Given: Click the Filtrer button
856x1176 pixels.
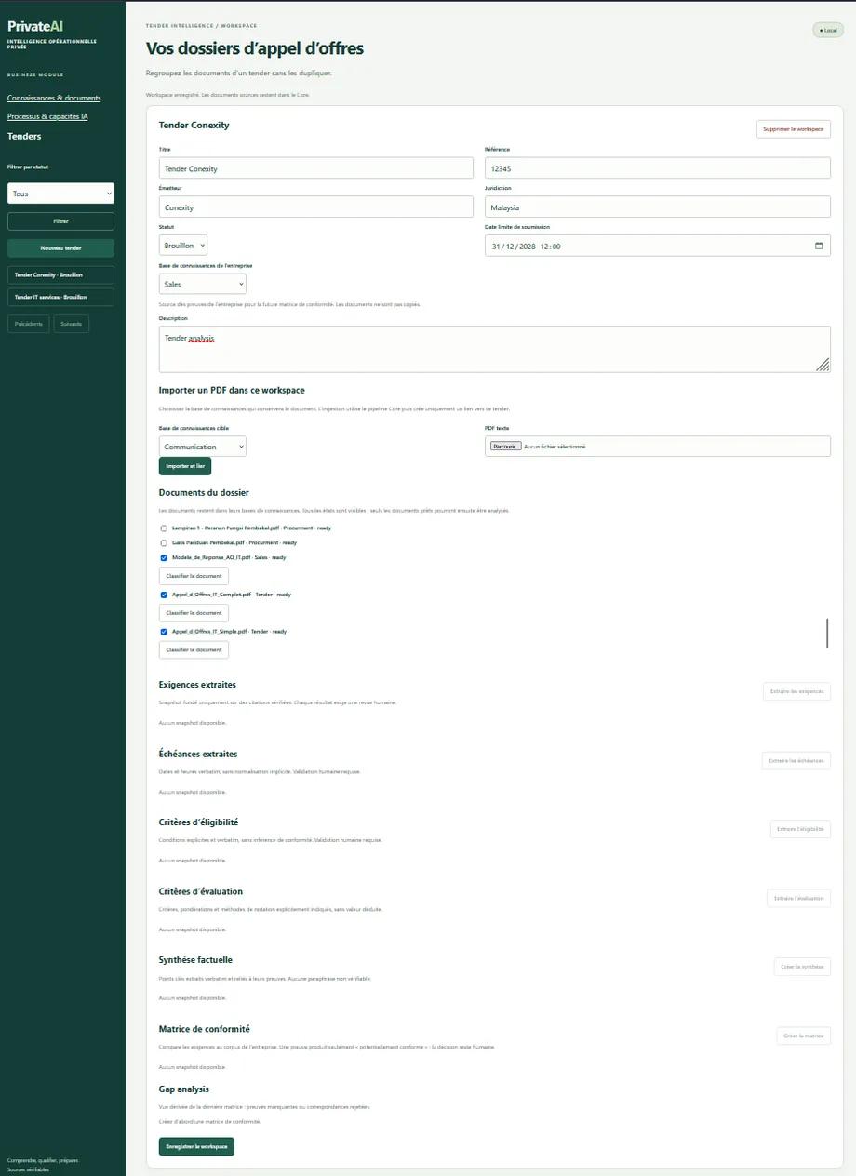Looking at the screenshot, I should [60, 221].
